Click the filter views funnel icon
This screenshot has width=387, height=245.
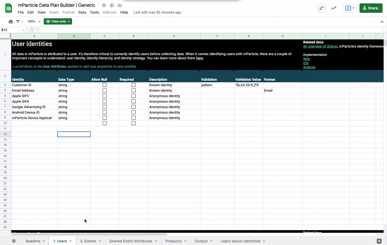tap(18, 22)
